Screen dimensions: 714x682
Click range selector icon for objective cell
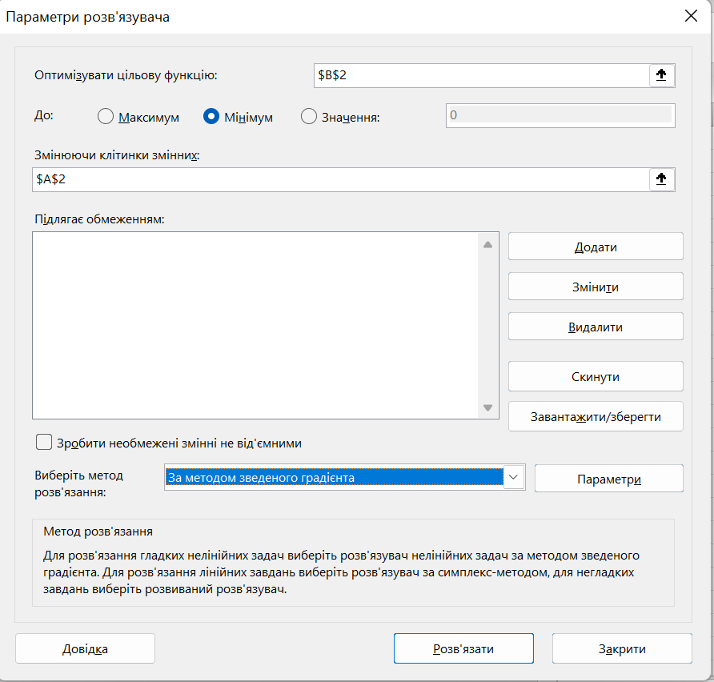click(x=661, y=75)
